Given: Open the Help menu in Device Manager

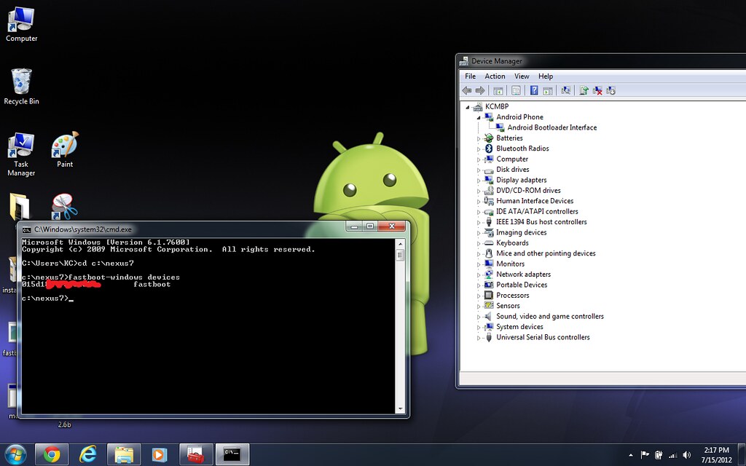Looking at the screenshot, I should 546,76.
